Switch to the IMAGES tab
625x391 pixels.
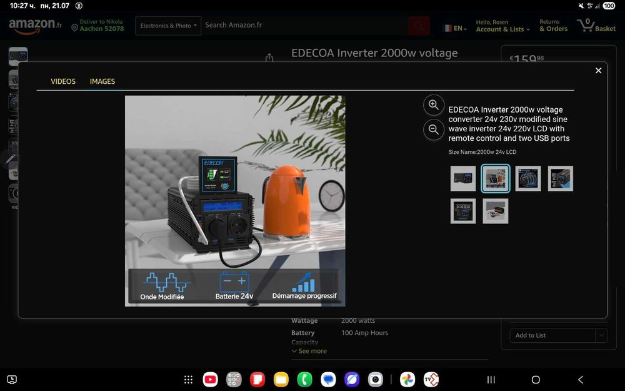(x=102, y=81)
